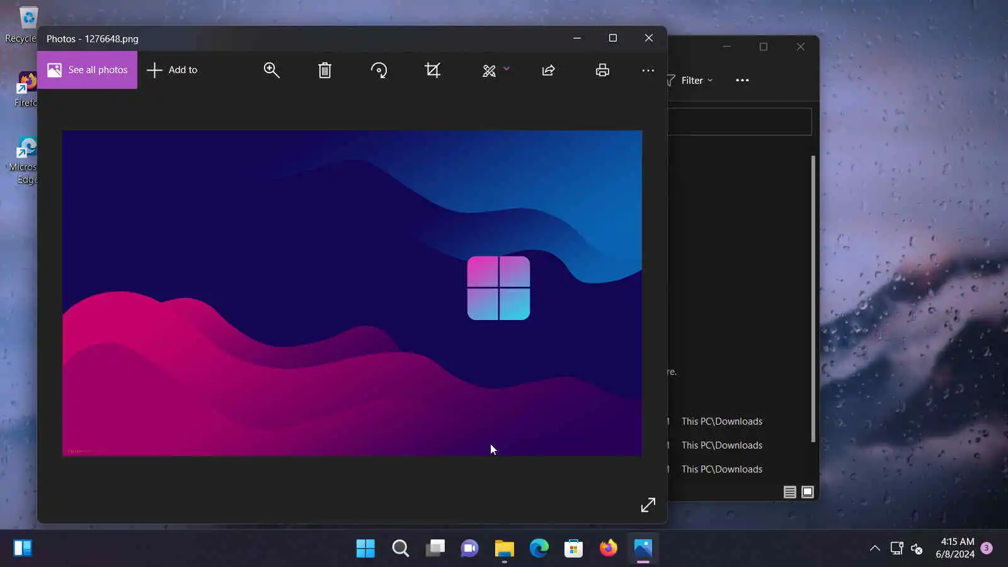This screenshot has height=567, width=1008.
Task: Open the Add to menu
Action: point(172,70)
